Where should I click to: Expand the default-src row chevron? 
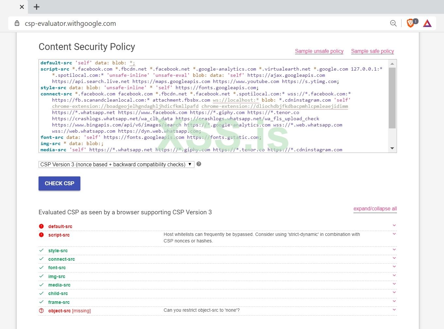pos(394,225)
